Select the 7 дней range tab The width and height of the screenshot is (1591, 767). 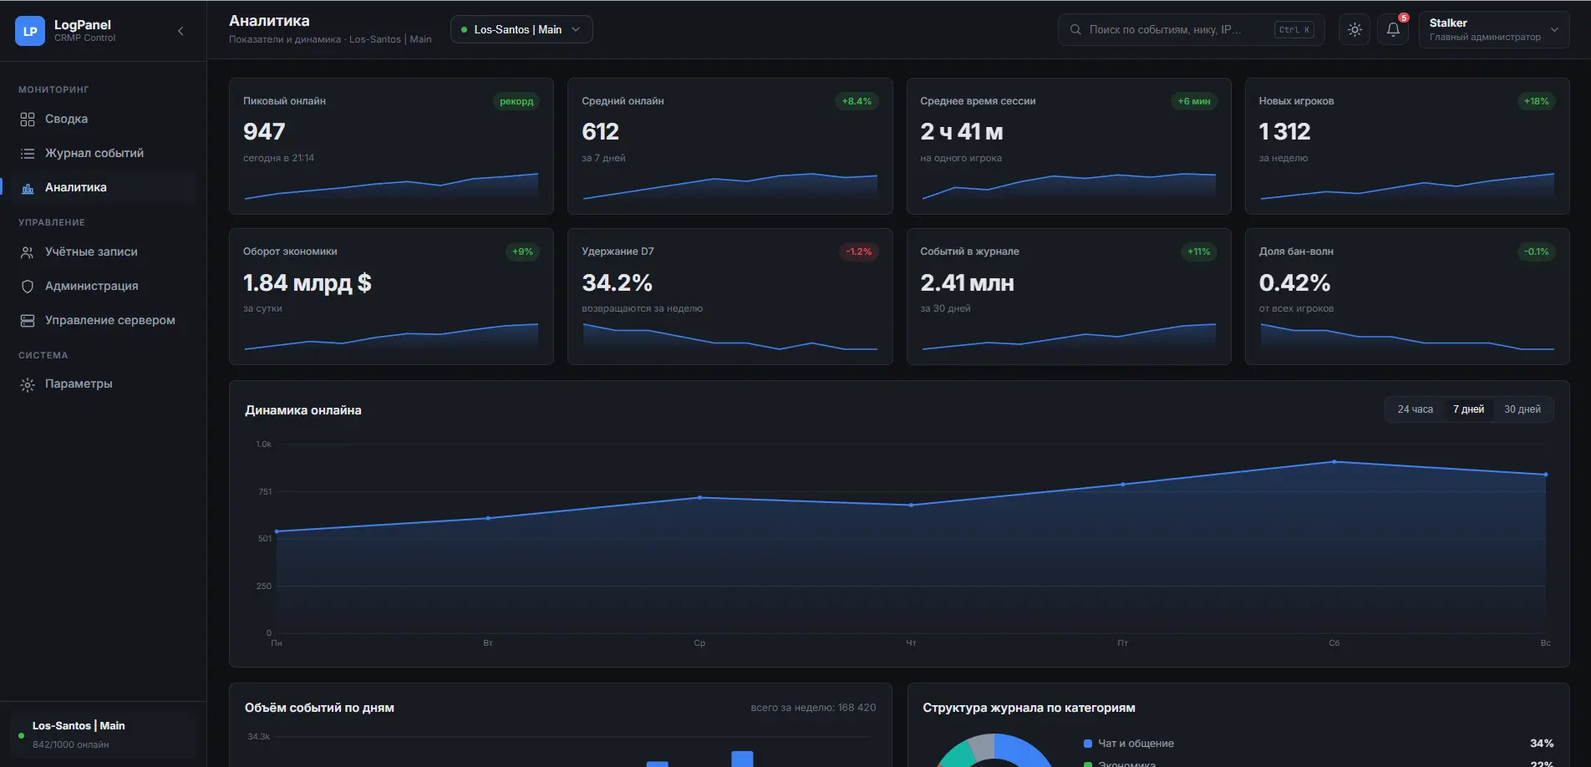tap(1468, 409)
